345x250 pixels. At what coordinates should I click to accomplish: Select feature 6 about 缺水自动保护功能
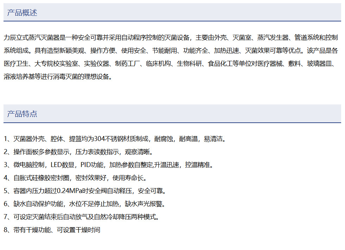pyautogui.click(x=84, y=204)
